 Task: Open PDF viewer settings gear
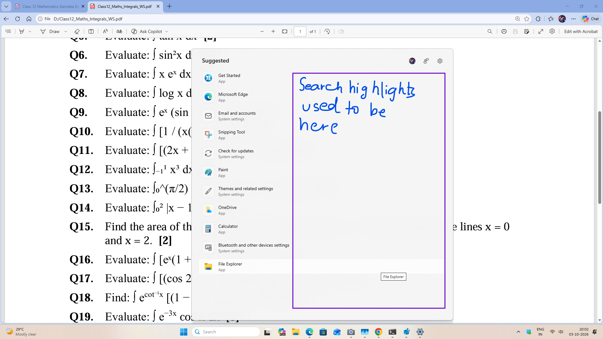(552, 31)
